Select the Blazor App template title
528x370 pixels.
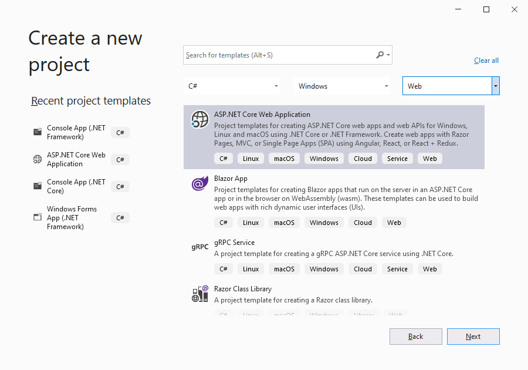(231, 179)
